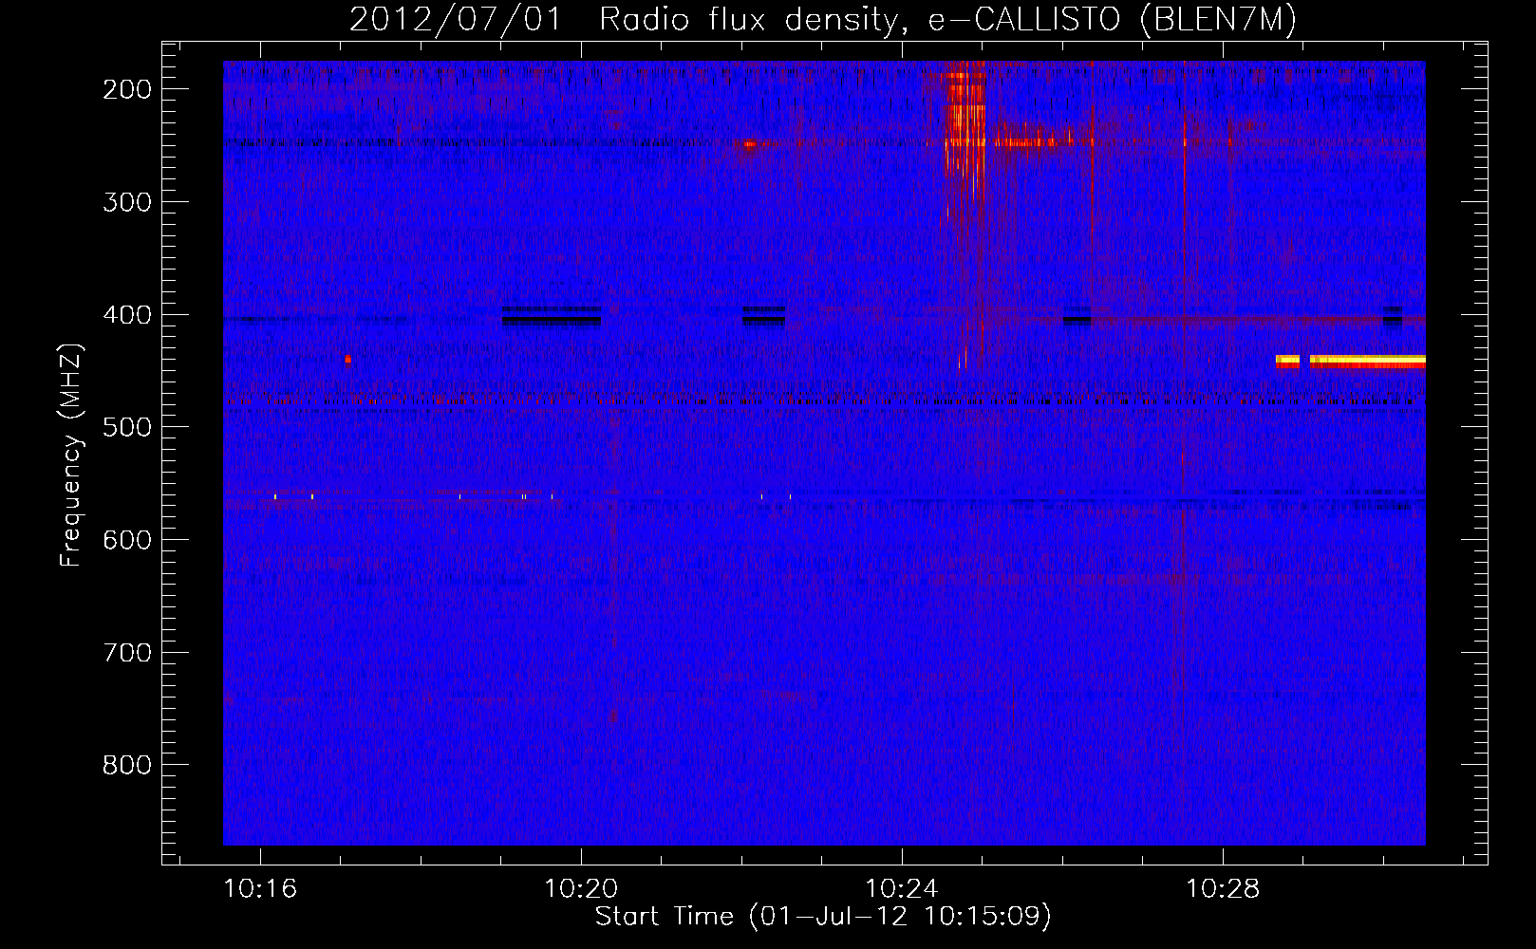
Task: Click the 400 frequency tick label
Action: tap(126, 314)
